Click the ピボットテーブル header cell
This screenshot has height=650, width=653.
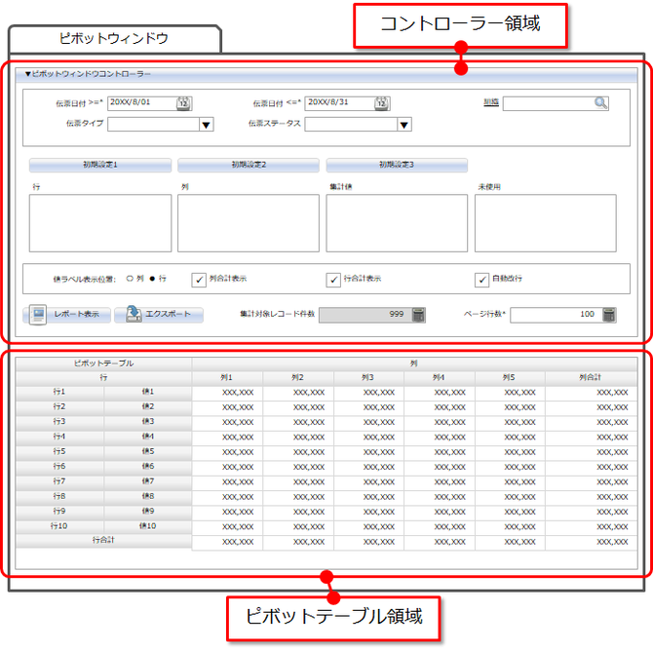103,363
